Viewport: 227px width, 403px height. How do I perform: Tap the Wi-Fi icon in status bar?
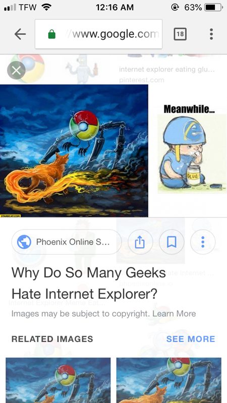(46, 7)
